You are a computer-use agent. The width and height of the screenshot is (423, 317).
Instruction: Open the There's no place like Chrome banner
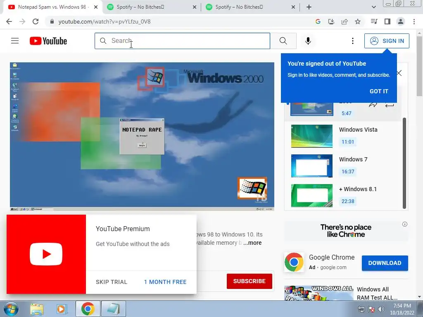pos(346,231)
